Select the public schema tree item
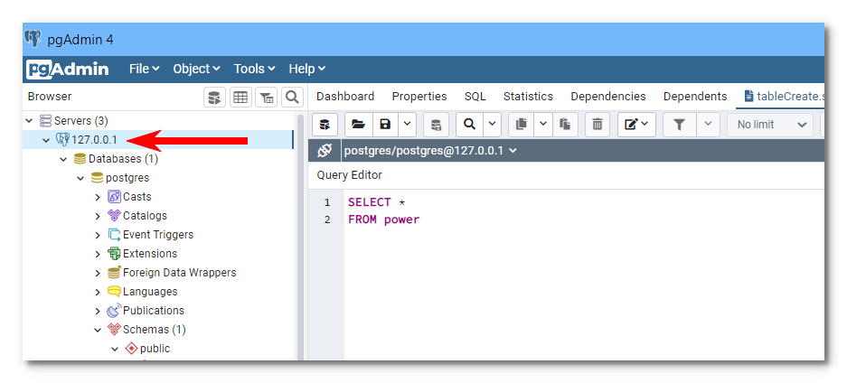The image size is (847, 383). pyautogui.click(x=155, y=349)
